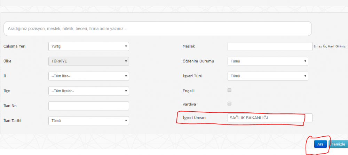Click the main keyword search box

point(158,28)
